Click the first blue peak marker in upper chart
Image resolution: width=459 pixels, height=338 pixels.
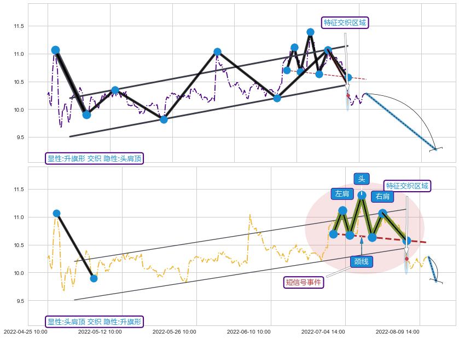(x=55, y=50)
